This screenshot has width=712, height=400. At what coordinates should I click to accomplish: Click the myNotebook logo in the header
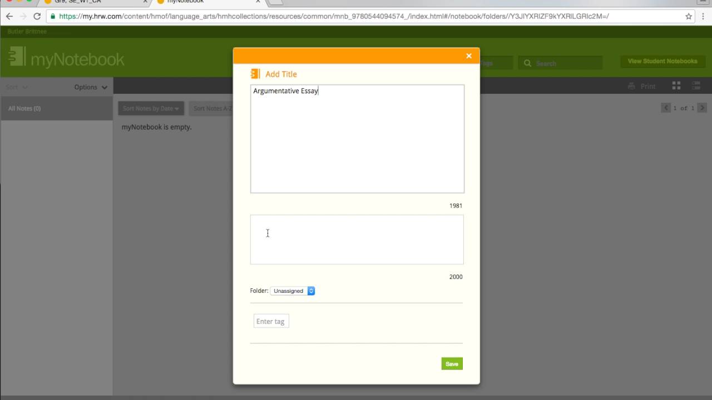[x=67, y=59]
